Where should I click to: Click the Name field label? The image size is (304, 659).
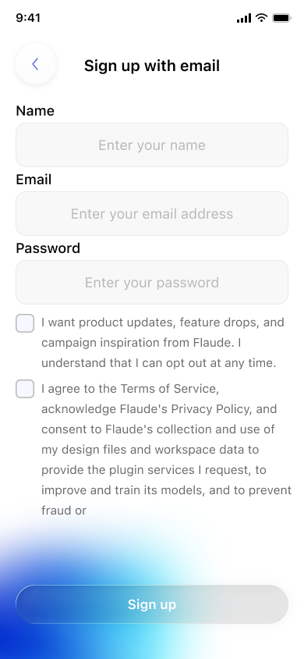pos(35,111)
